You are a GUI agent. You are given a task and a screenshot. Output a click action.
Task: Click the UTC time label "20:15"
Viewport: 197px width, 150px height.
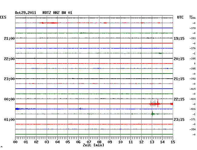pos(179,59)
